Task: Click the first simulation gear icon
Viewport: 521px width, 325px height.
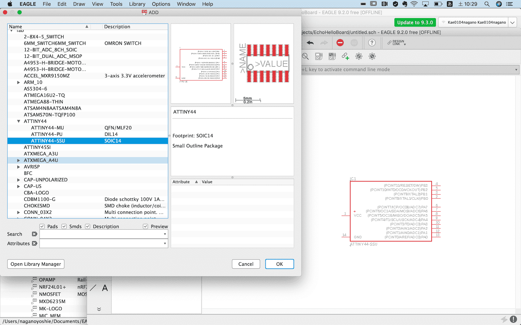Action: click(359, 56)
